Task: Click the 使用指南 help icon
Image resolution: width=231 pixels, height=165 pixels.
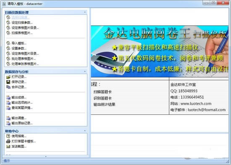Action: click(8, 136)
